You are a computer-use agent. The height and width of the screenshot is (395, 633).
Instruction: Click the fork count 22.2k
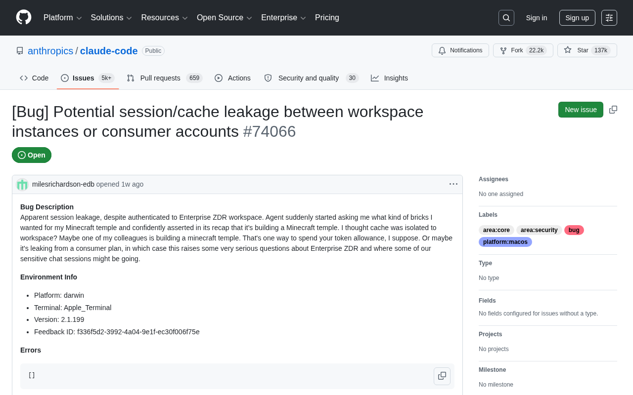pos(536,50)
